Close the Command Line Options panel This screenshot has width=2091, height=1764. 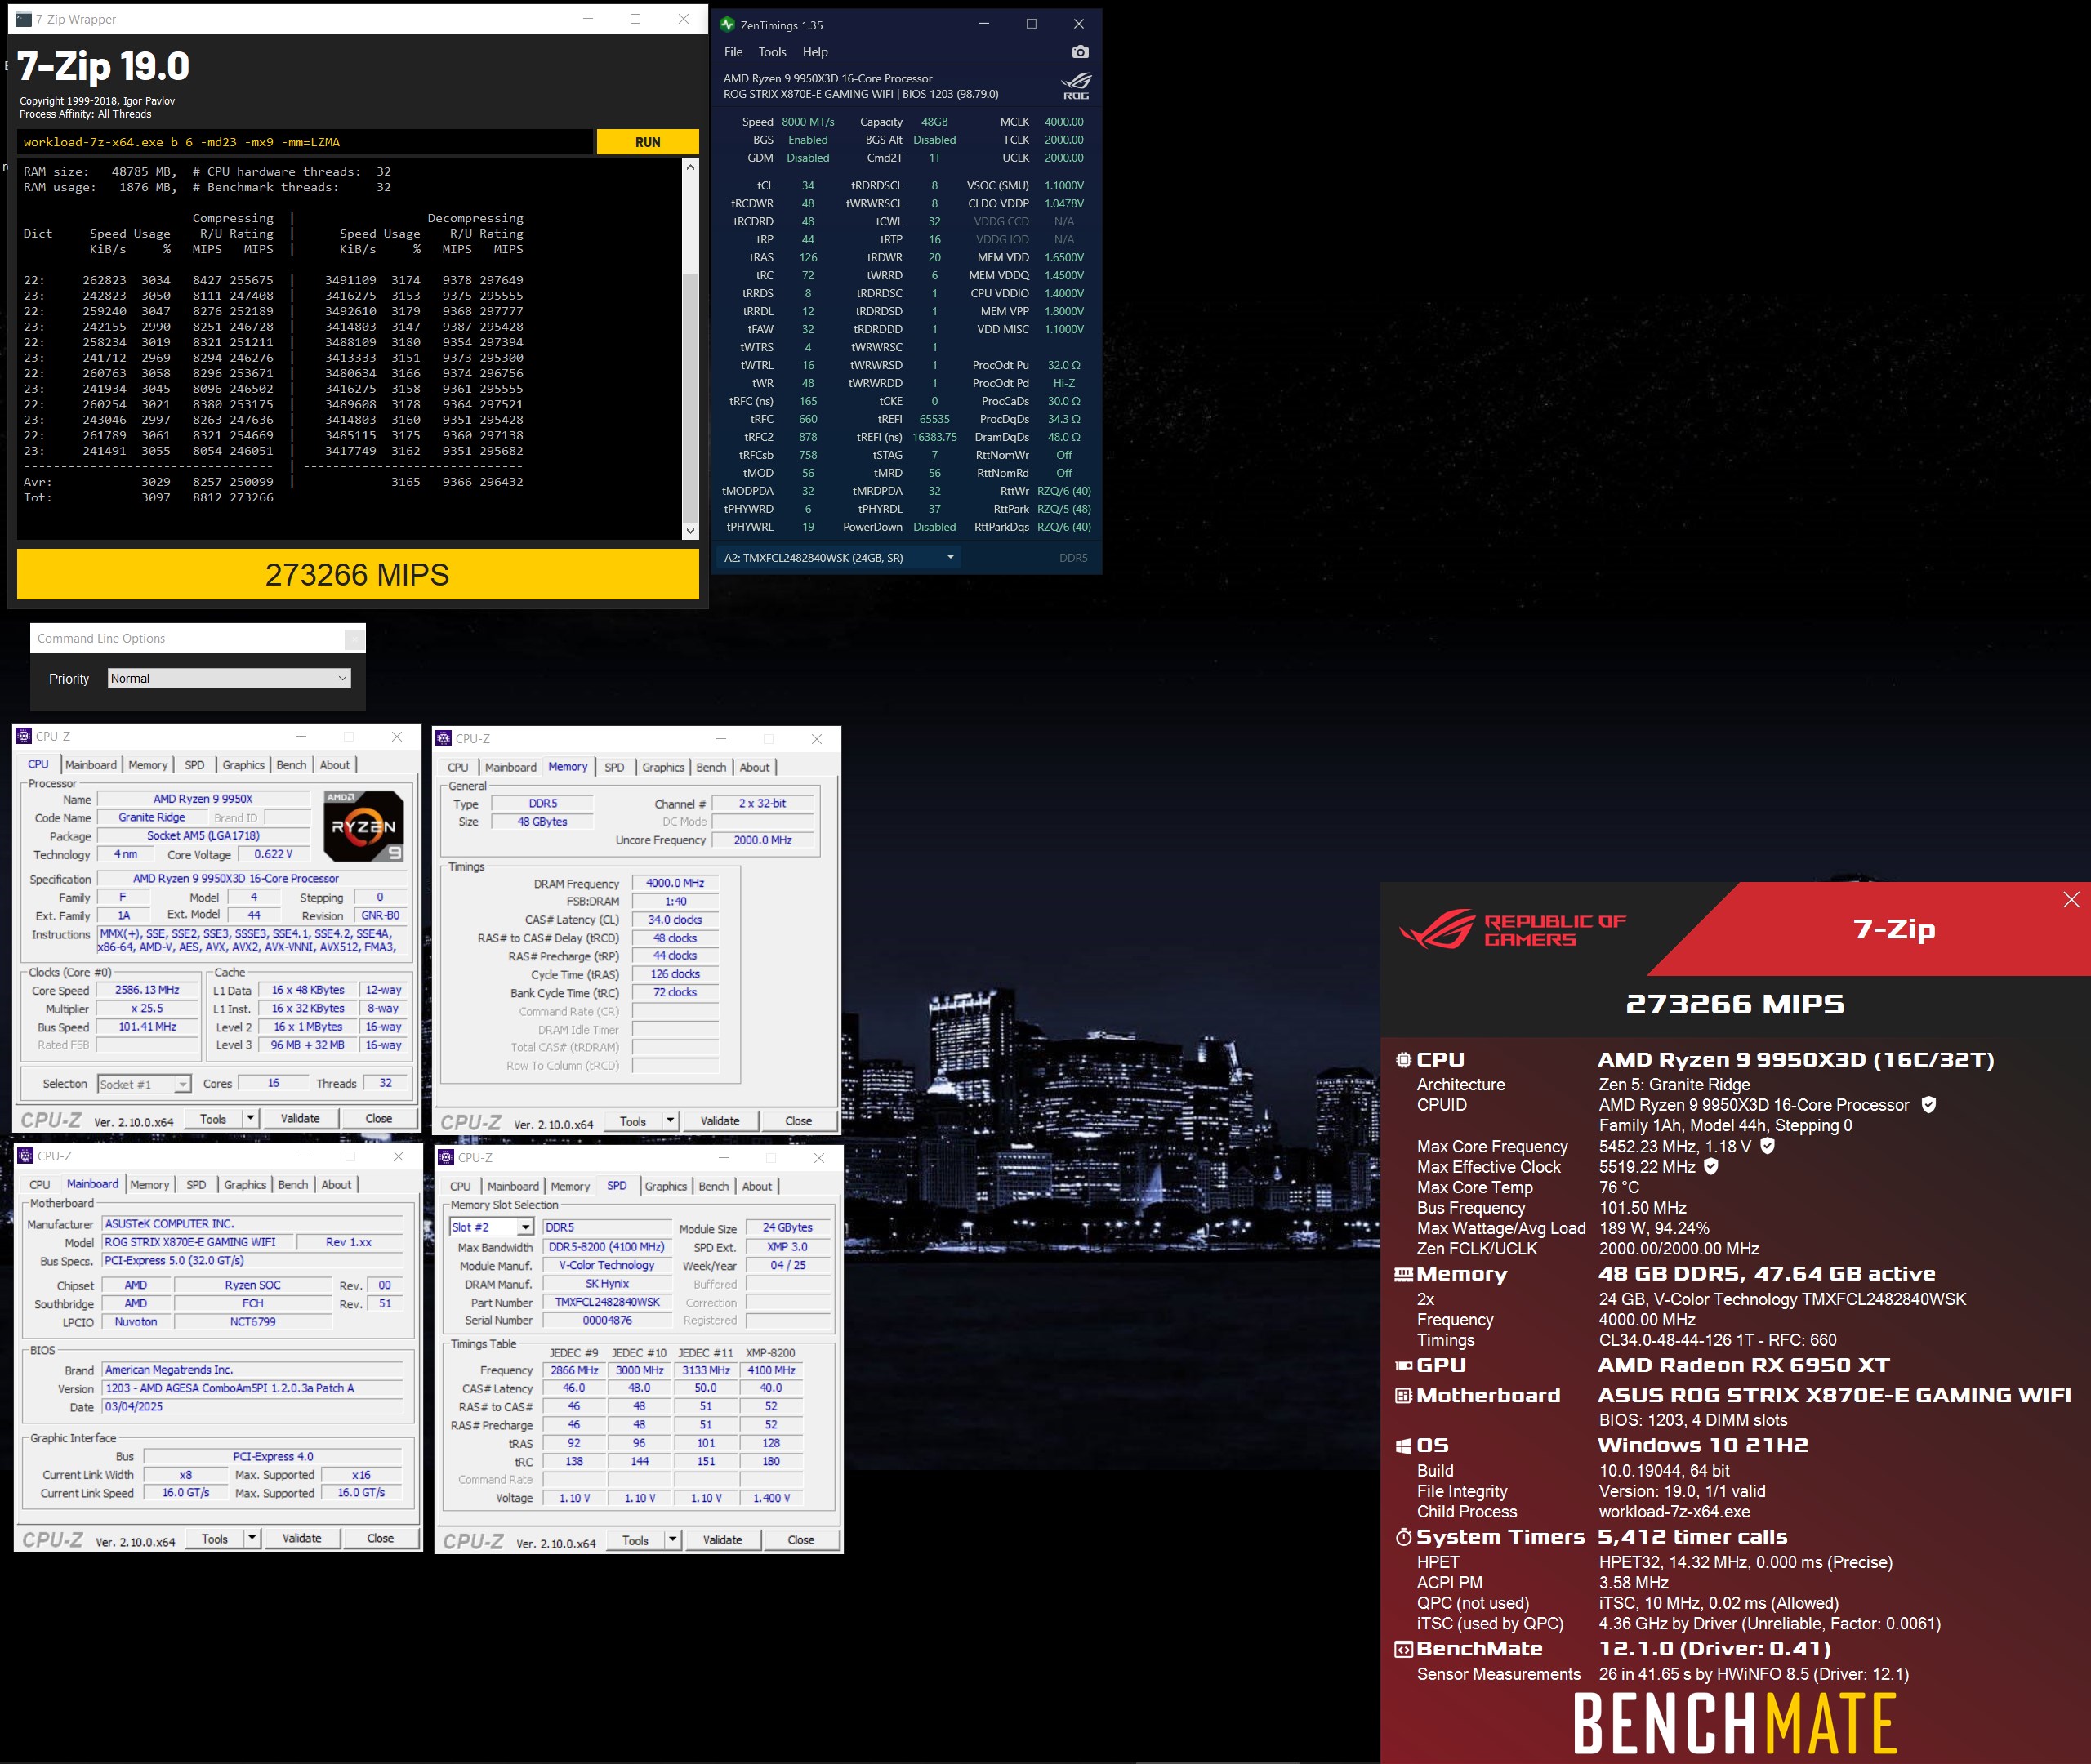click(x=354, y=639)
